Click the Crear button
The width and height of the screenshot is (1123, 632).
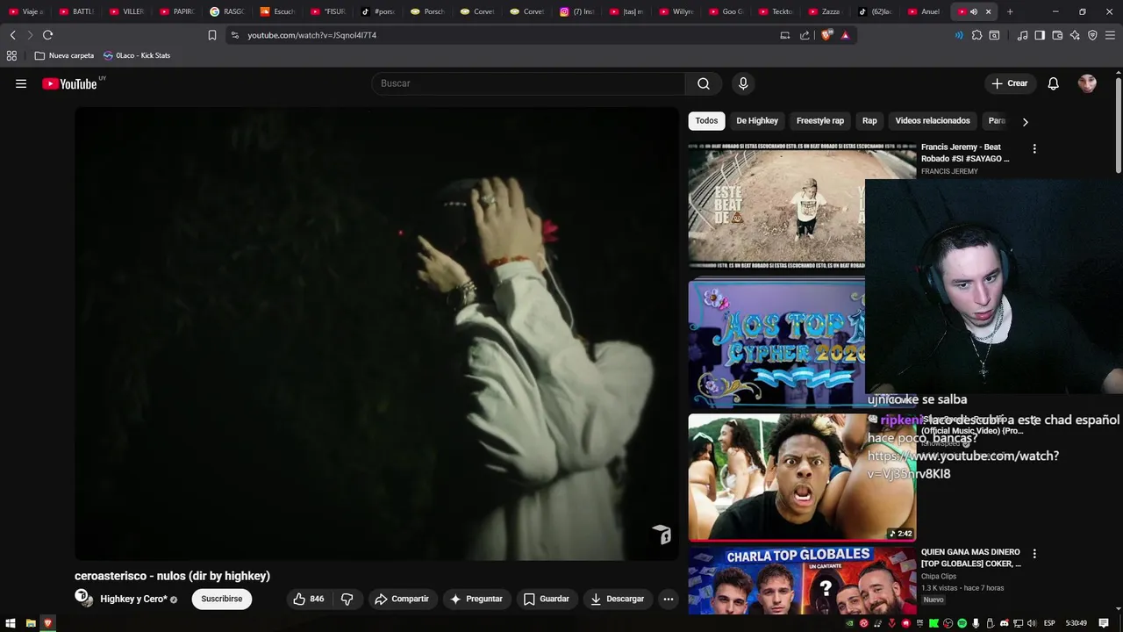(x=1010, y=83)
